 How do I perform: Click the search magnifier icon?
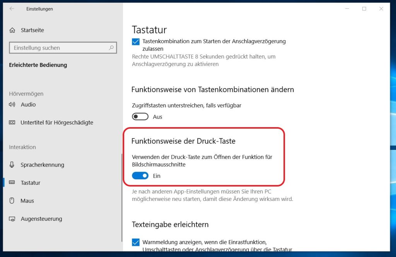coord(111,48)
